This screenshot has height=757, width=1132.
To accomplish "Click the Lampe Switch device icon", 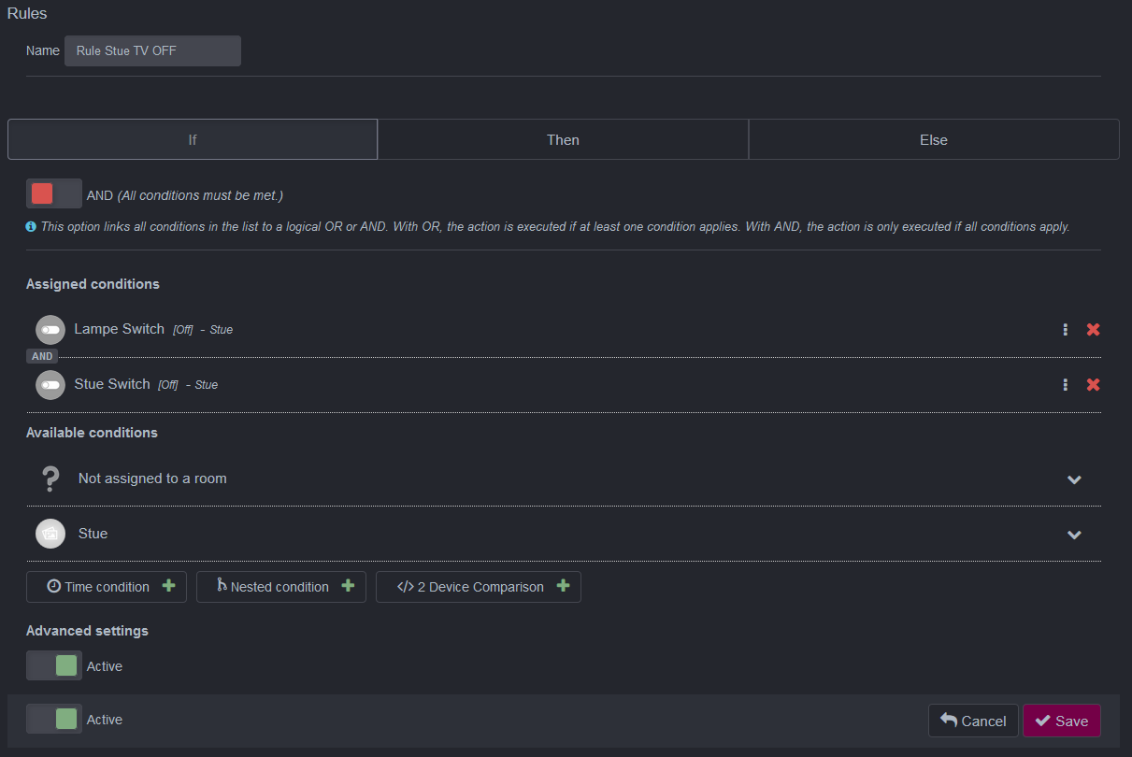I will coord(50,330).
